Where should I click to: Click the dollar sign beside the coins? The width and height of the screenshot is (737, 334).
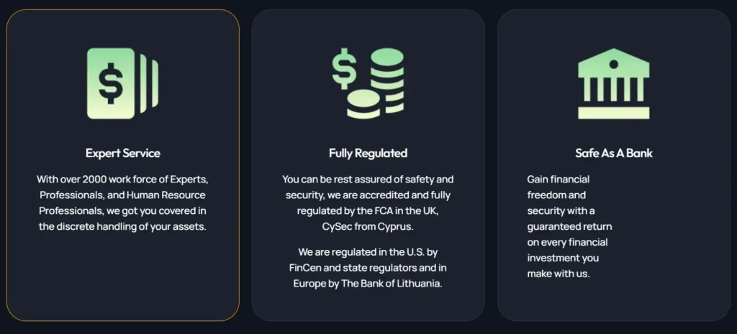coord(344,68)
